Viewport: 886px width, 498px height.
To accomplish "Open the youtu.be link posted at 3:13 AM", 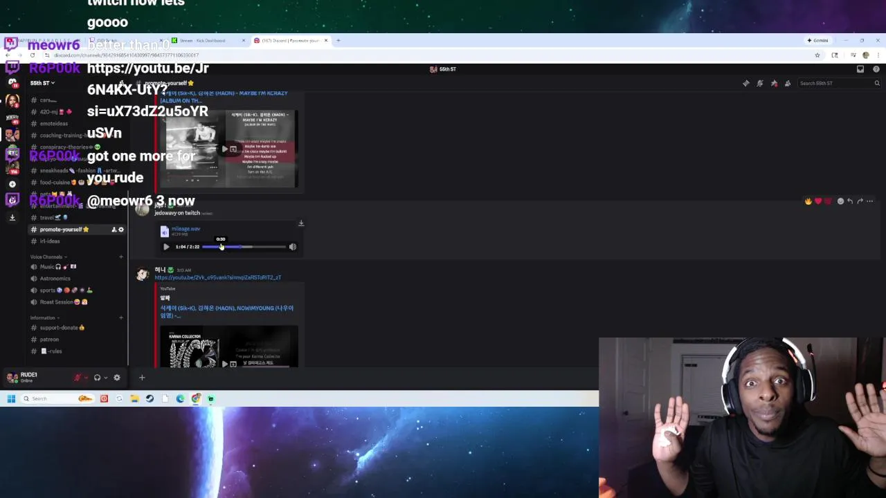I will 217,277.
